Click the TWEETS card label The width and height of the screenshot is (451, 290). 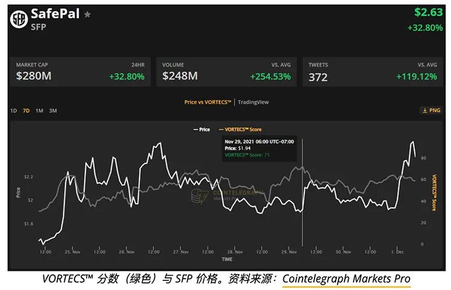pyautogui.click(x=318, y=65)
